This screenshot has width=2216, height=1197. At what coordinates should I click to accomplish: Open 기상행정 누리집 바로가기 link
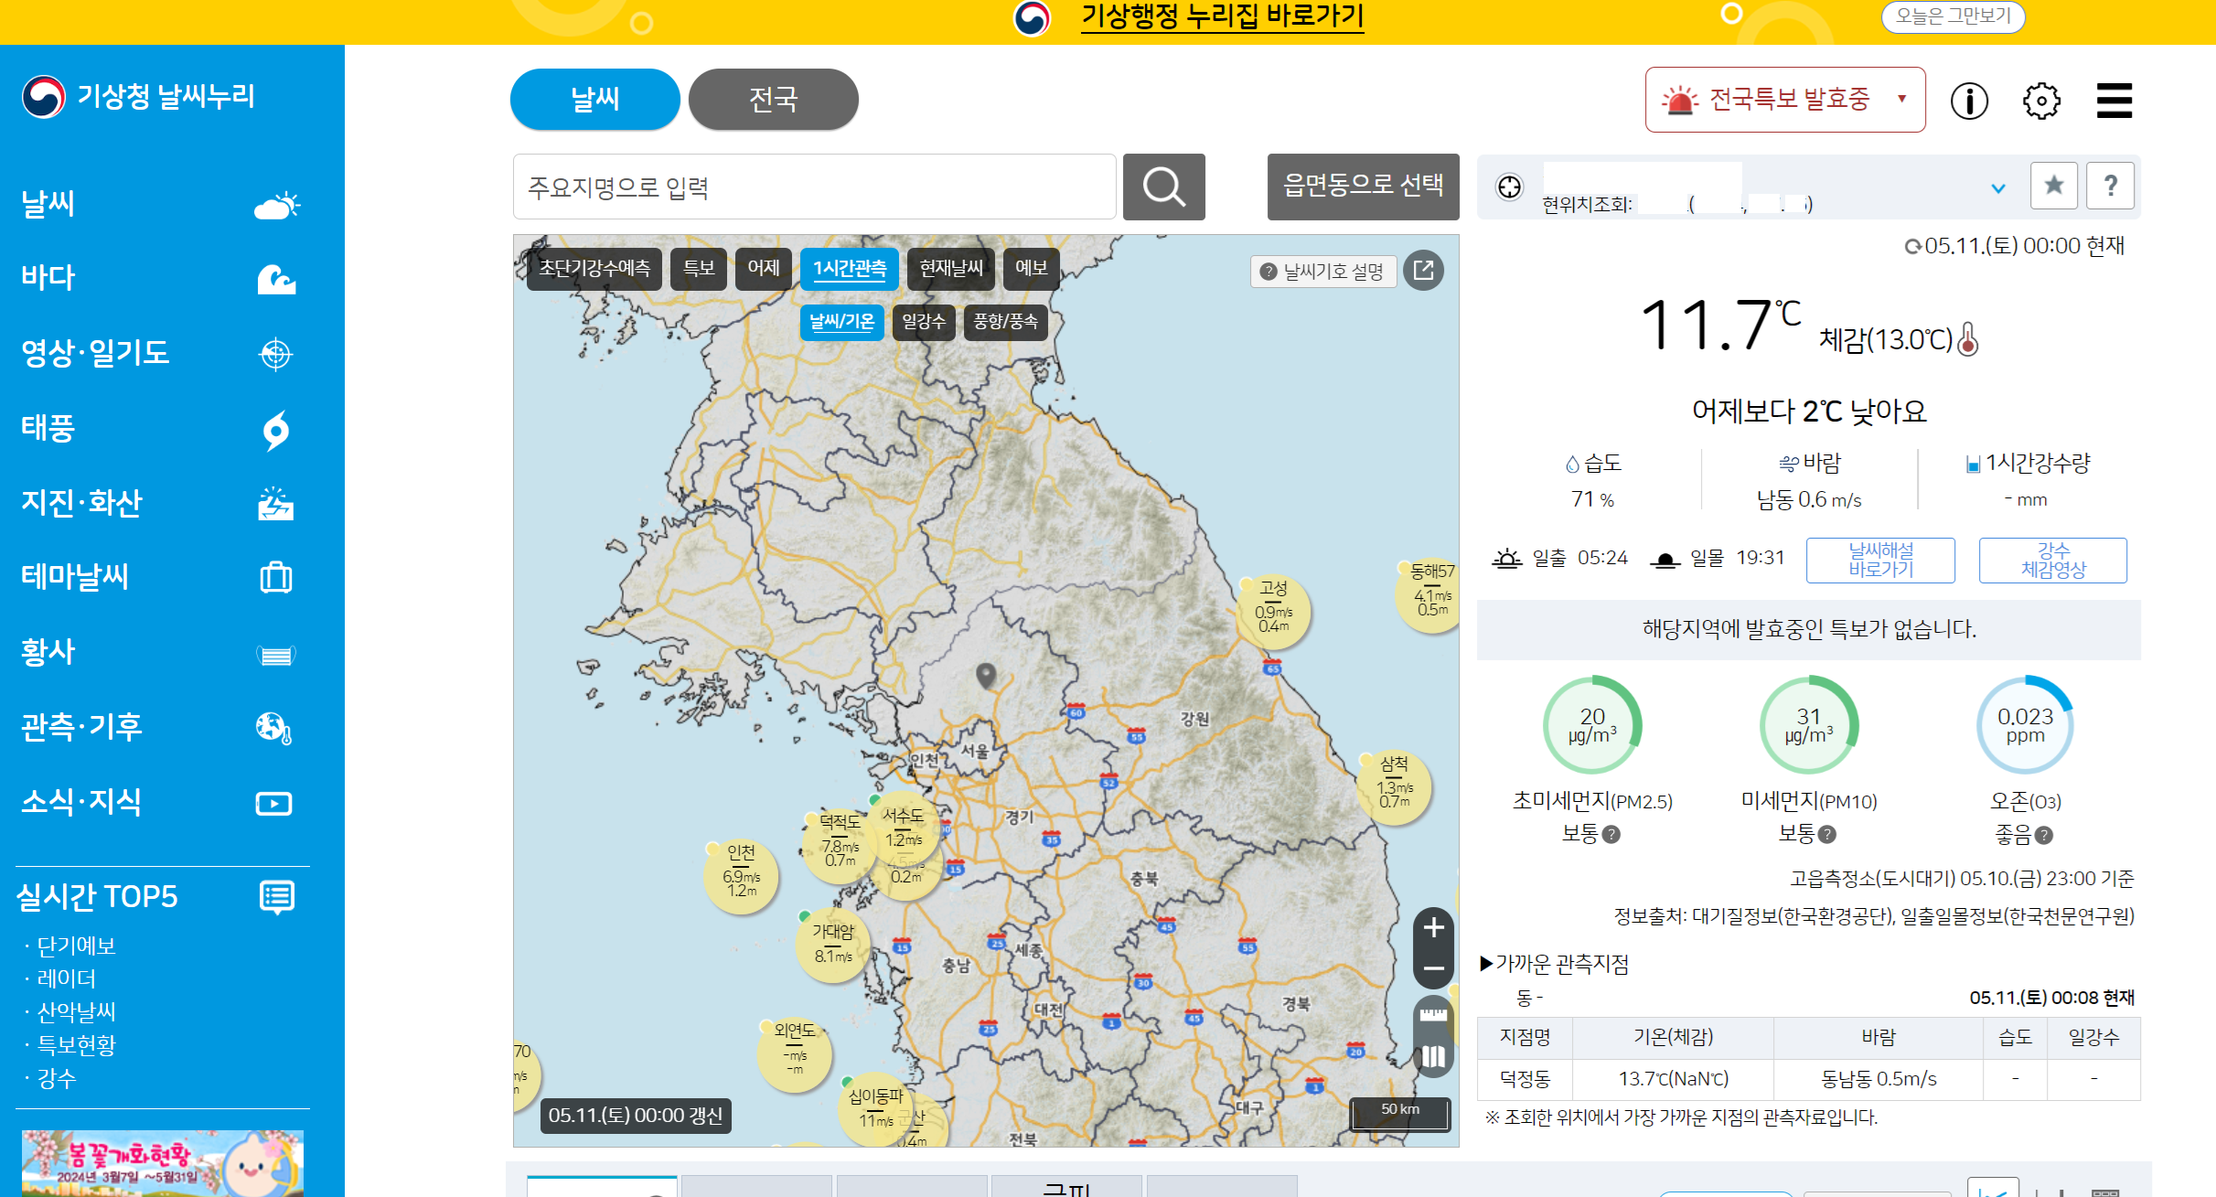[x=1222, y=16]
